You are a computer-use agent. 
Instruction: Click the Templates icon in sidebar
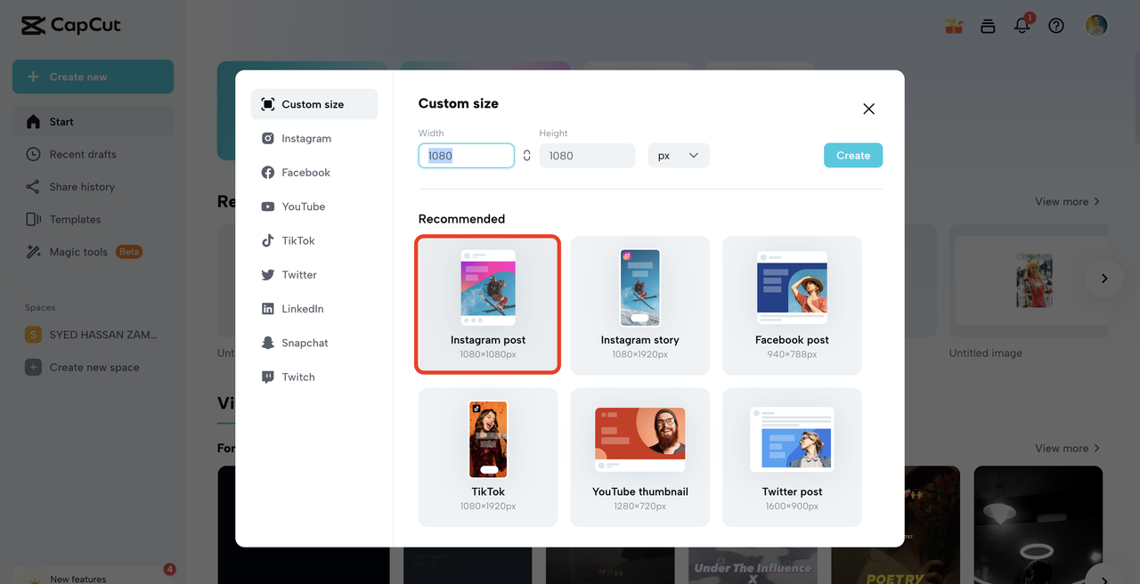click(33, 219)
